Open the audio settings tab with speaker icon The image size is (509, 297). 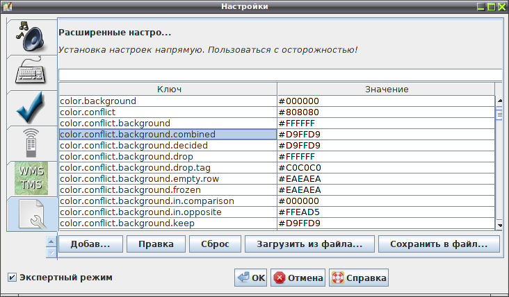32,37
